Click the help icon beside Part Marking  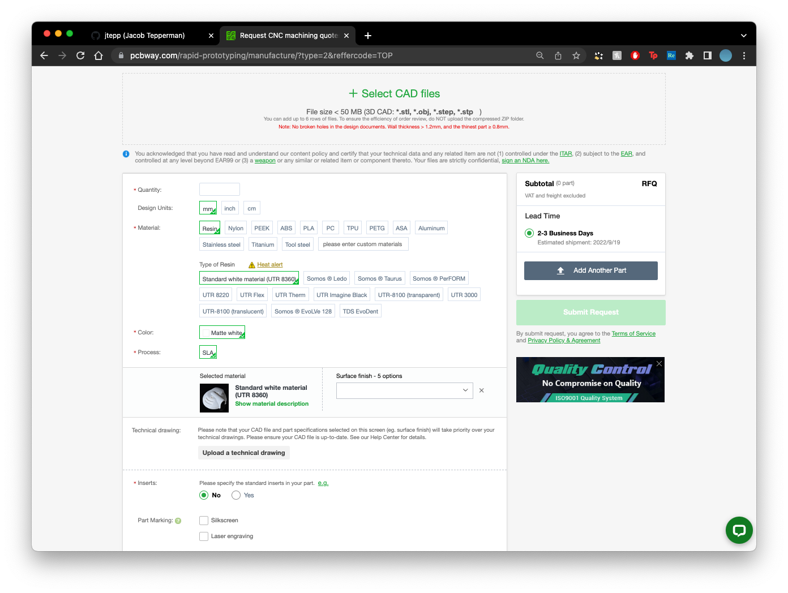tap(178, 520)
